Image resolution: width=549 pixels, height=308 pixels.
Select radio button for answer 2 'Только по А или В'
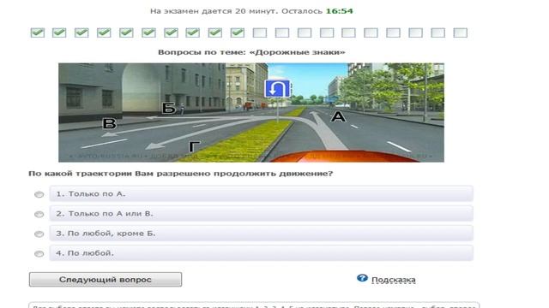[x=39, y=214]
